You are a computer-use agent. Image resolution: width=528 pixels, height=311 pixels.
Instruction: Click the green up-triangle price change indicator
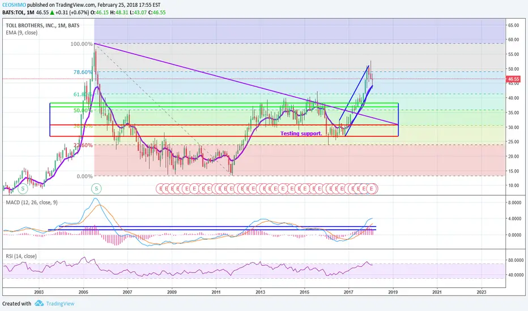(x=52, y=12)
